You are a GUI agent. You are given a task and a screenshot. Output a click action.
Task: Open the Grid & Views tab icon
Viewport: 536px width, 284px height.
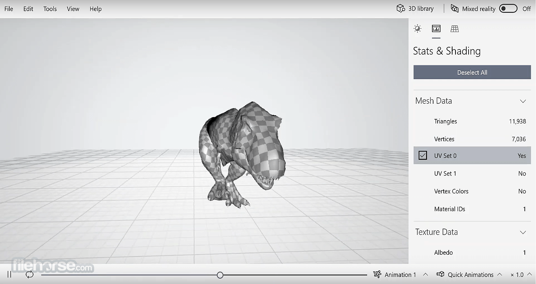coord(454,29)
